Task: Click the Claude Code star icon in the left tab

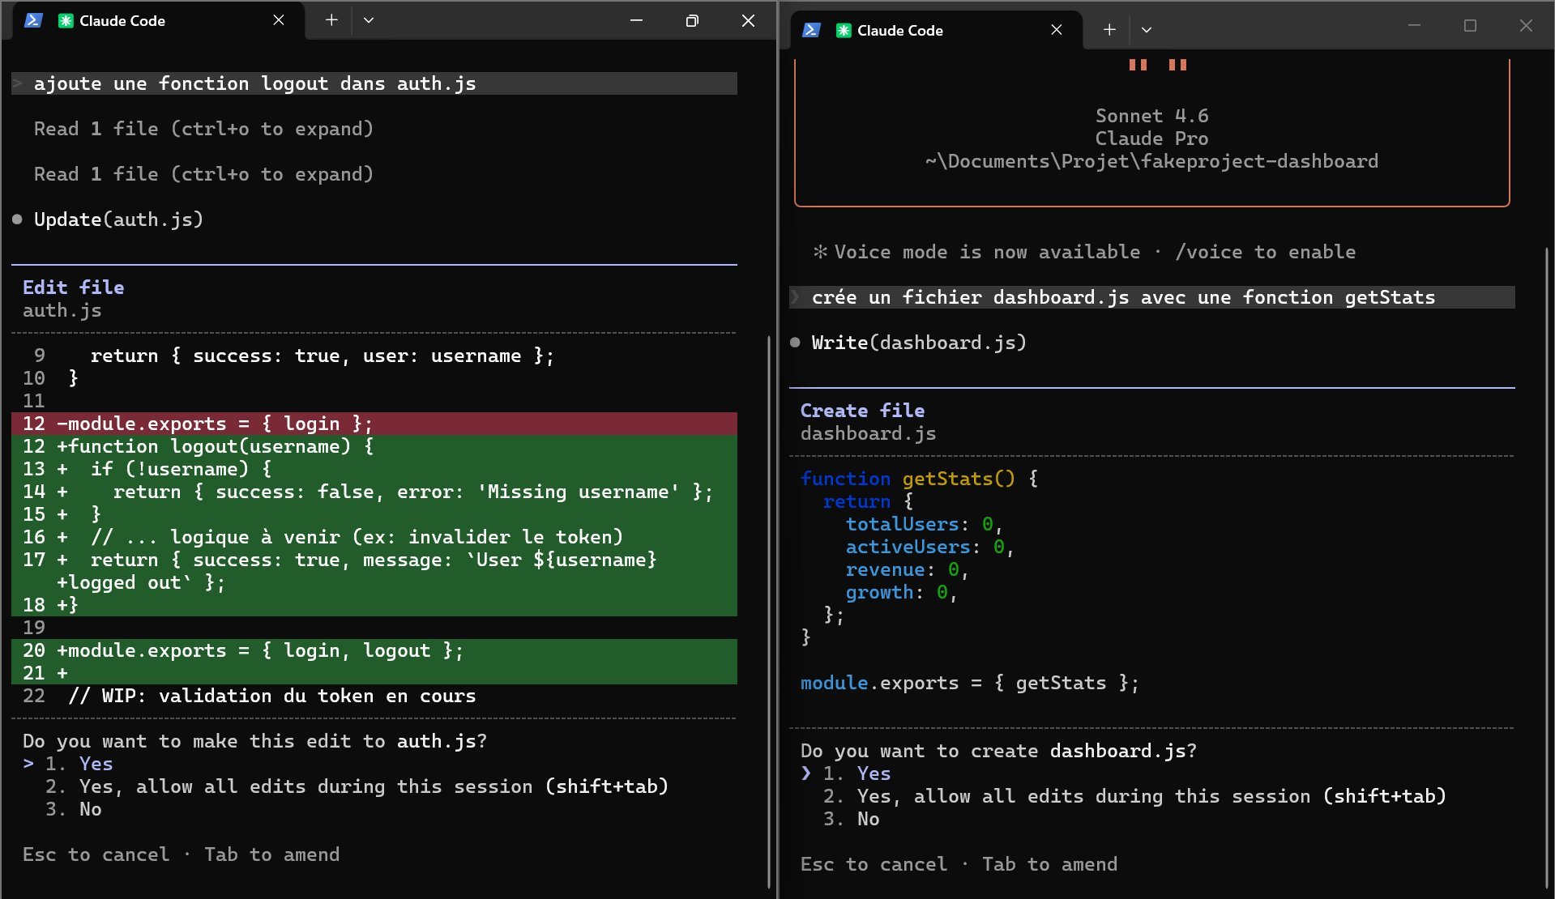Action: coord(66,21)
